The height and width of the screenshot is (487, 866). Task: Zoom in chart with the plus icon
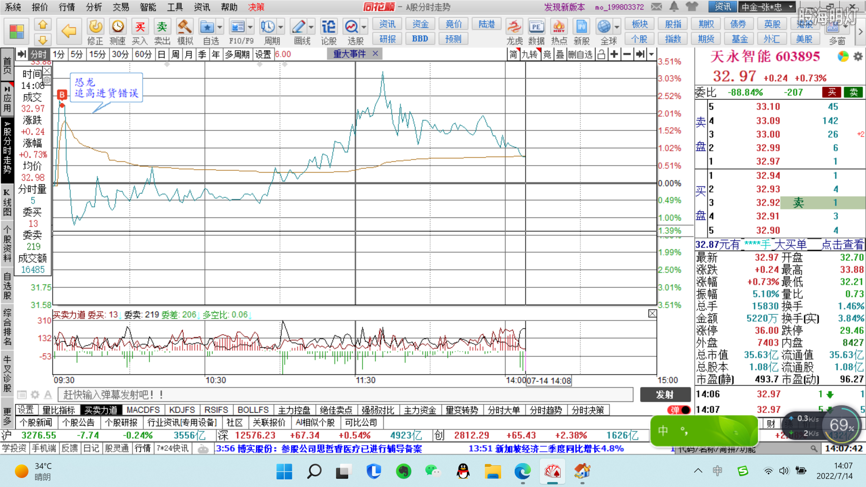click(x=614, y=55)
